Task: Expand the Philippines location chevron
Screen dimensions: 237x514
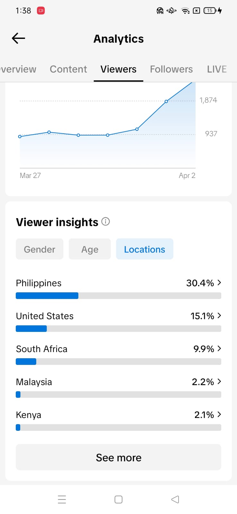Action: pyautogui.click(x=219, y=283)
